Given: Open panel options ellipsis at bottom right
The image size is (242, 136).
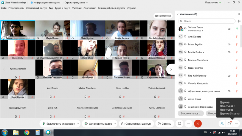Looking at the screenshot, I should (236, 124).
